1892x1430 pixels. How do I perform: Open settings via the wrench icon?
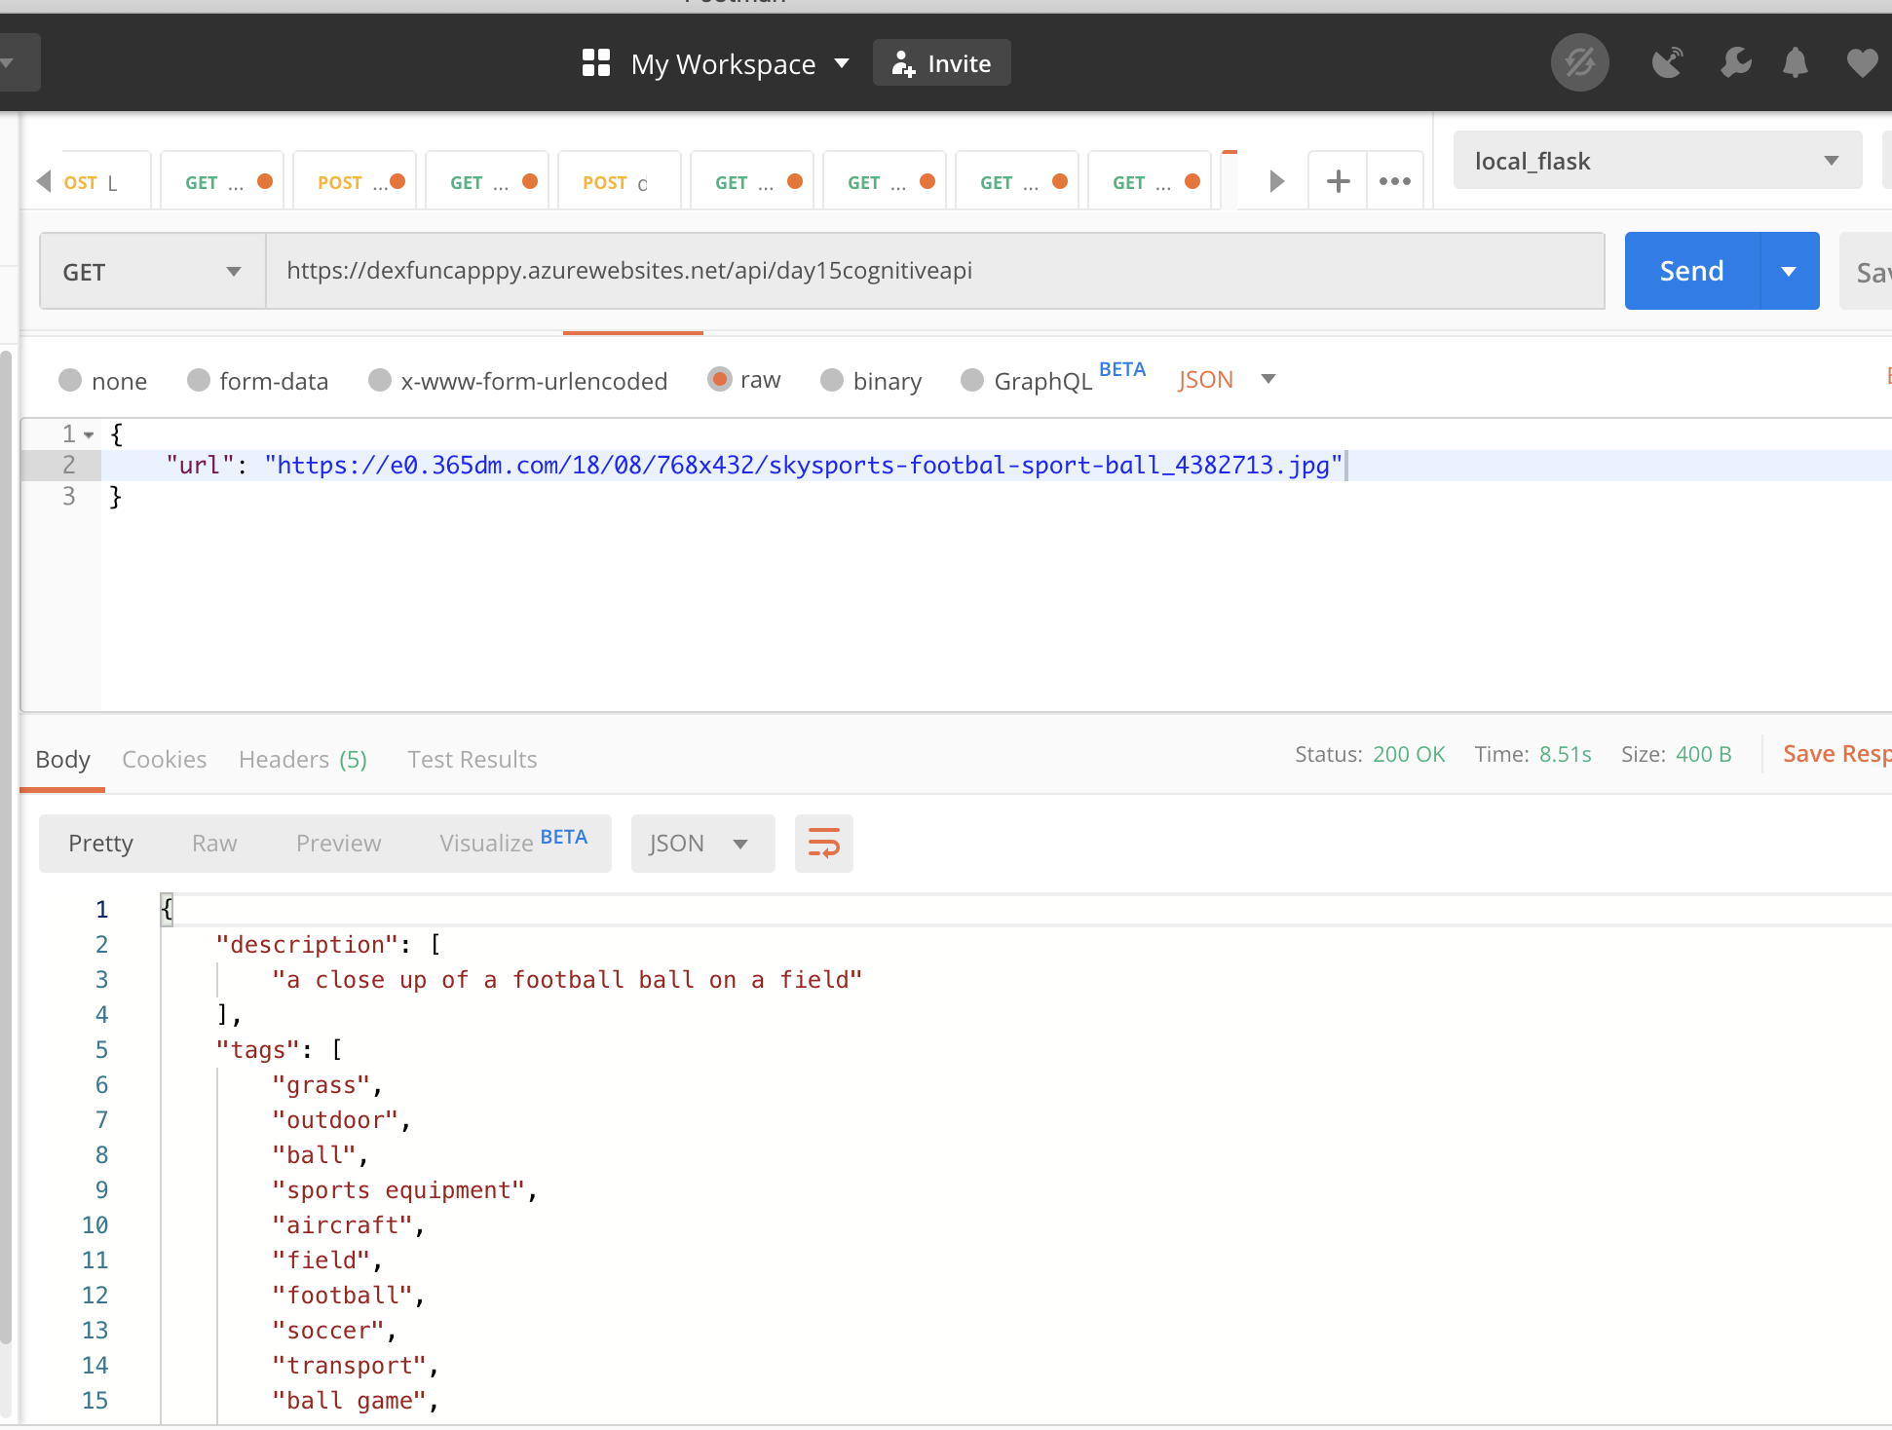click(1735, 63)
